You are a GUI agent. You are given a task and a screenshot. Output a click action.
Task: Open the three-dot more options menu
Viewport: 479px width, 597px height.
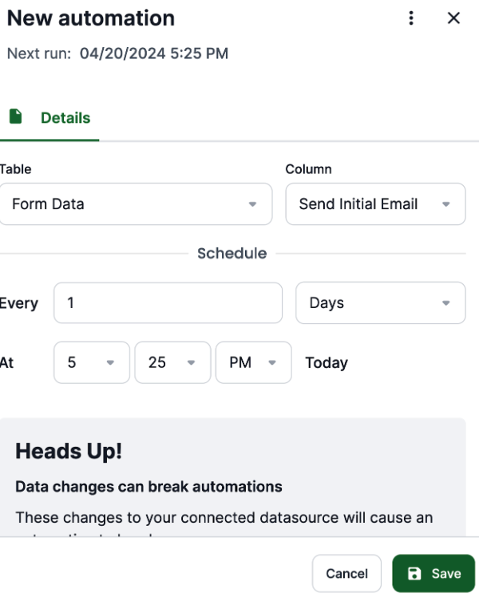pos(411,18)
